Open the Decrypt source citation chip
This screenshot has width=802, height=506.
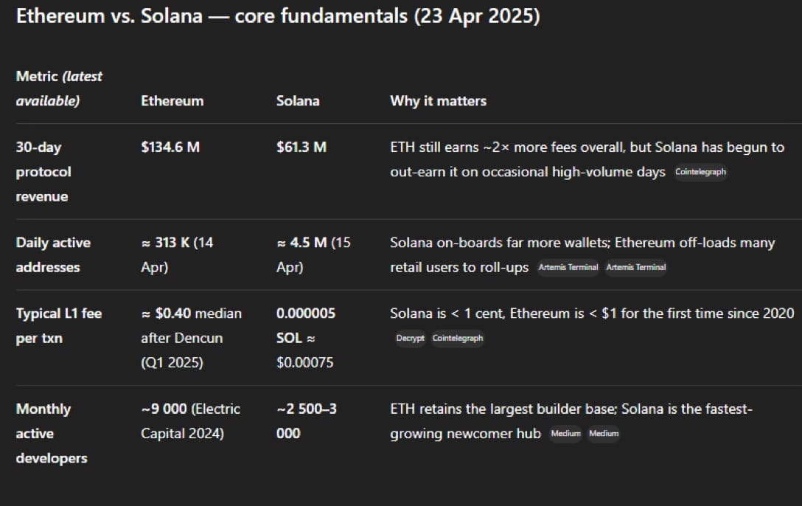410,338
